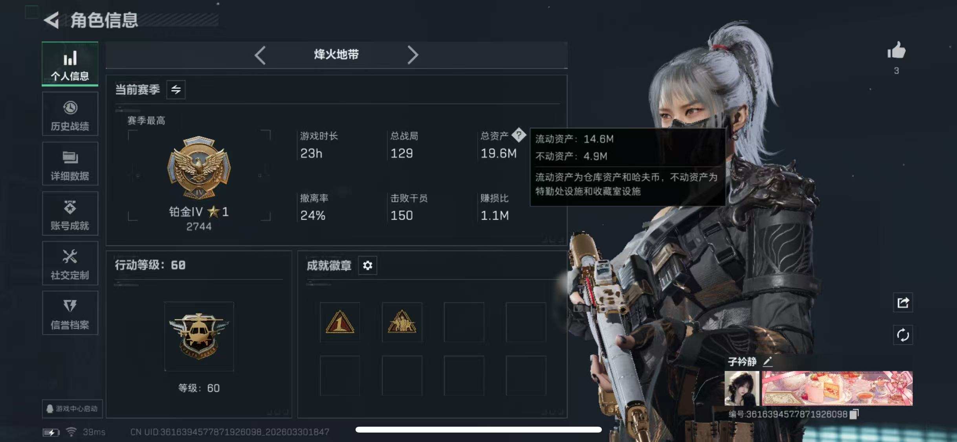Click the refresh character model icon
The height and width of the screenshot is (442, 957).
[902, 335]
